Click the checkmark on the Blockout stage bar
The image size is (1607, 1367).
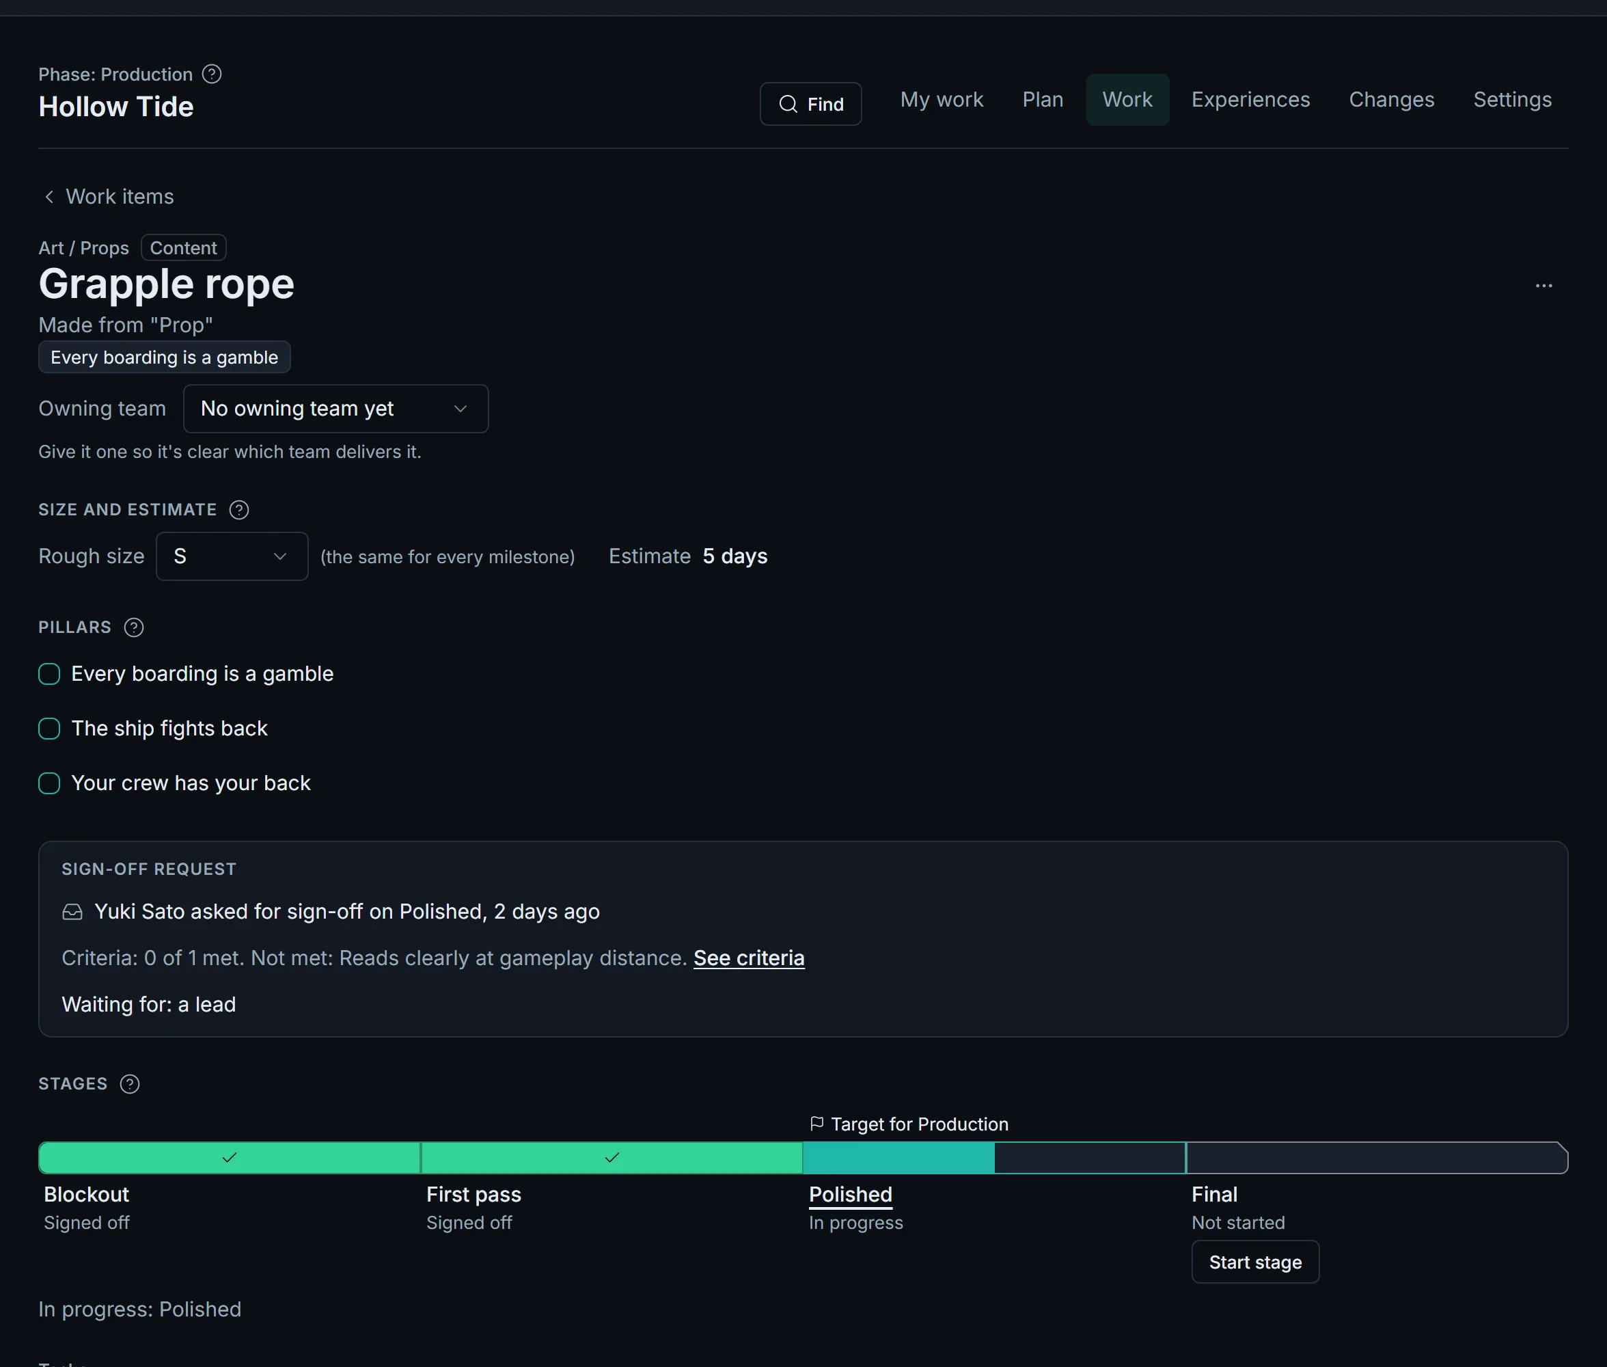tap(230, 1157)
